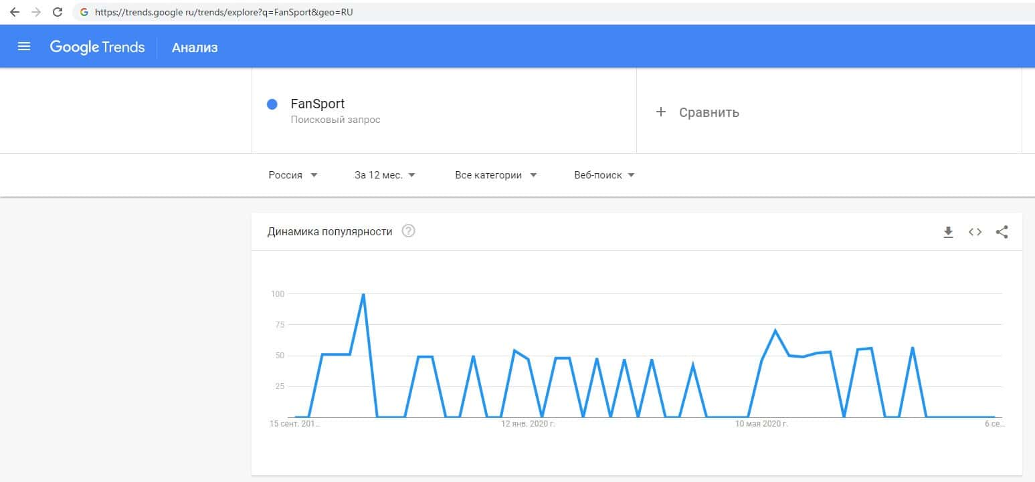Click the Google Trends logo
This screenshot has height=482, width=1035.
coord(97,47)
